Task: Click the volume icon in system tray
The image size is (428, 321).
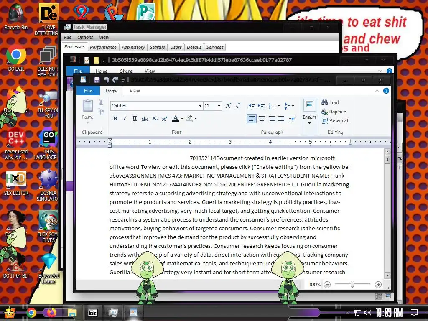Action: click(368, 313)
